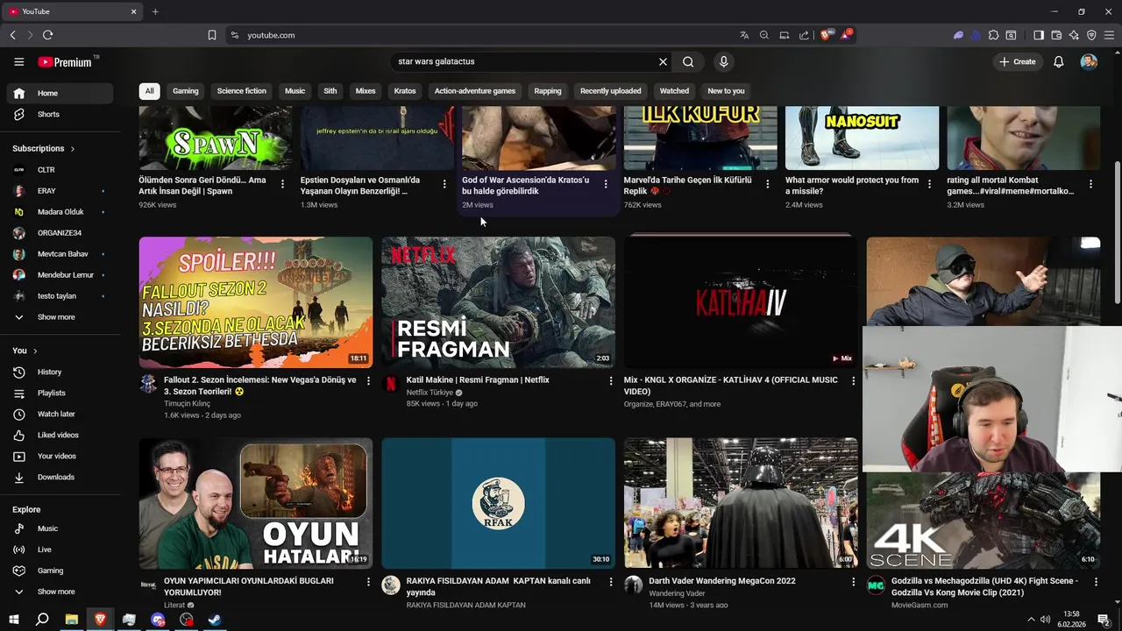The height and width of the screenshot is (631, 1122).
Task: Toggle the YouTube guide hamburger menu
Action: 18,61
